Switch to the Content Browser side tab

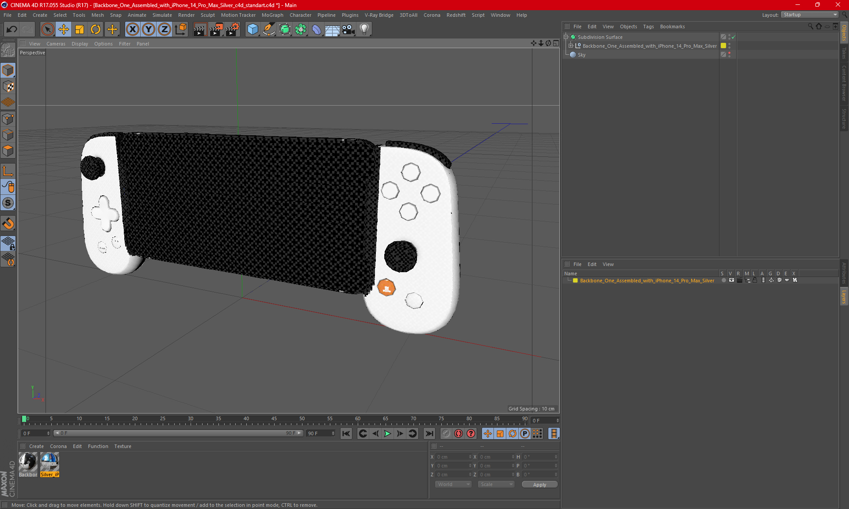point(844,83)
